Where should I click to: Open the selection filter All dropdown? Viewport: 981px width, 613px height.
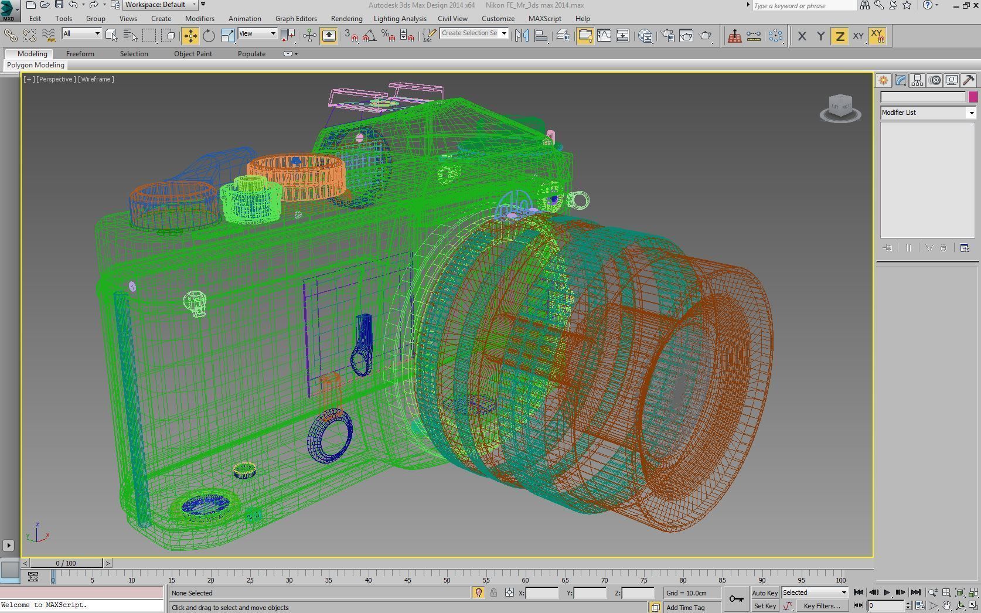click(x=81, y=33)
